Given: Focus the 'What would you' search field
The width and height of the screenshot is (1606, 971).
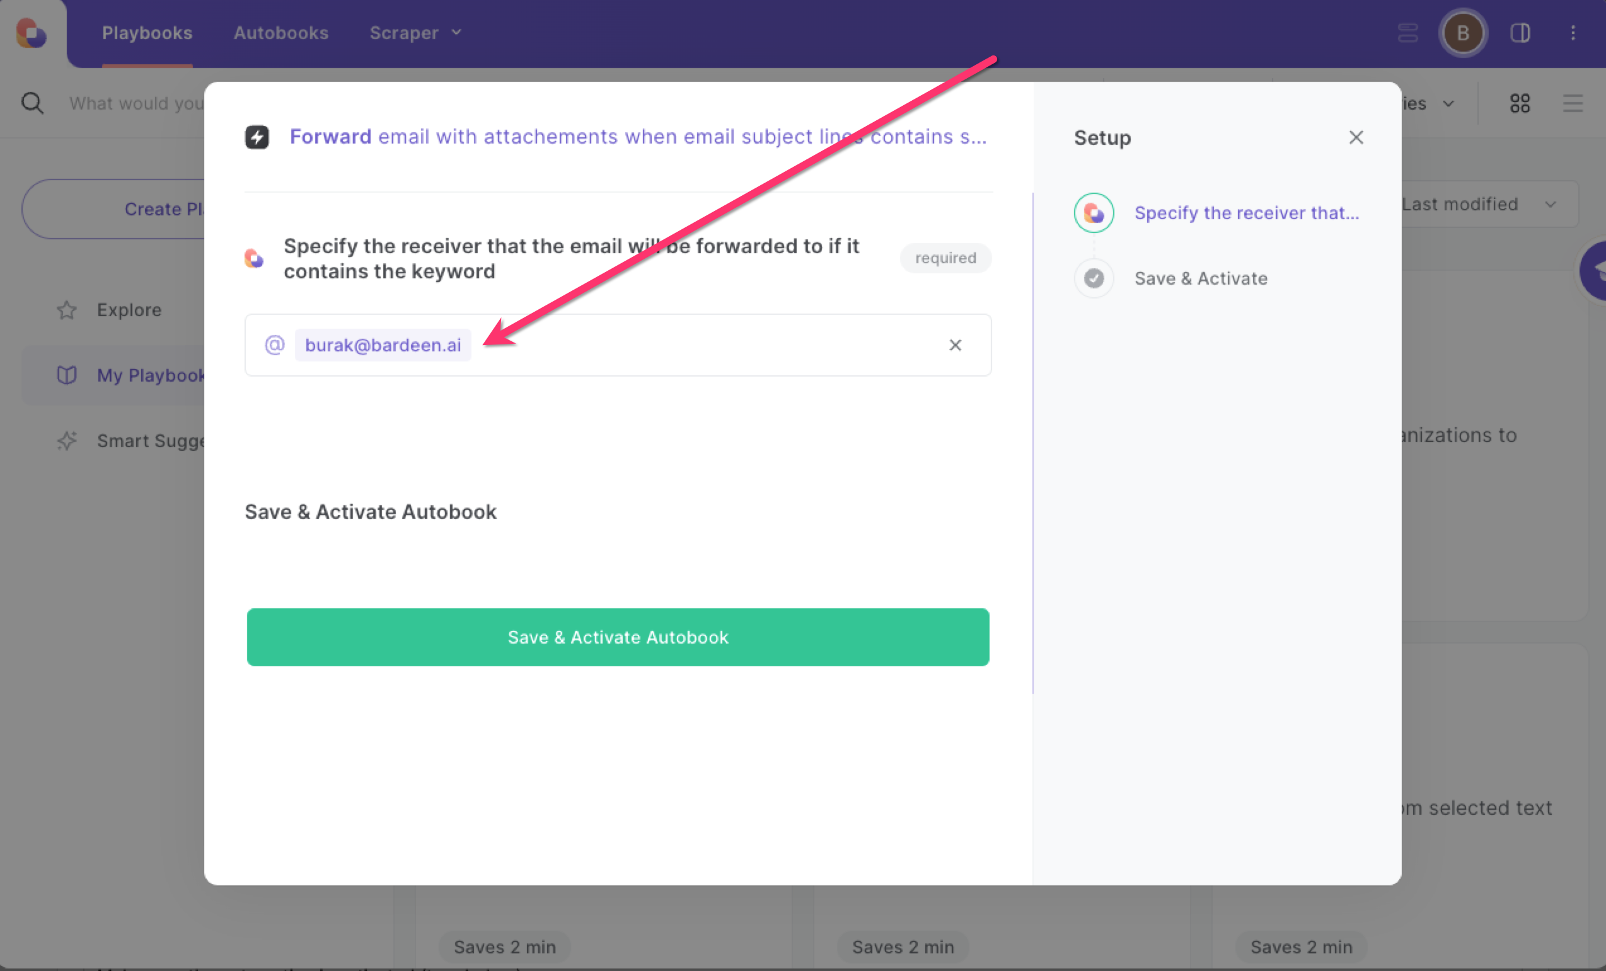Looking at the screenshot, I should [137, 103].
